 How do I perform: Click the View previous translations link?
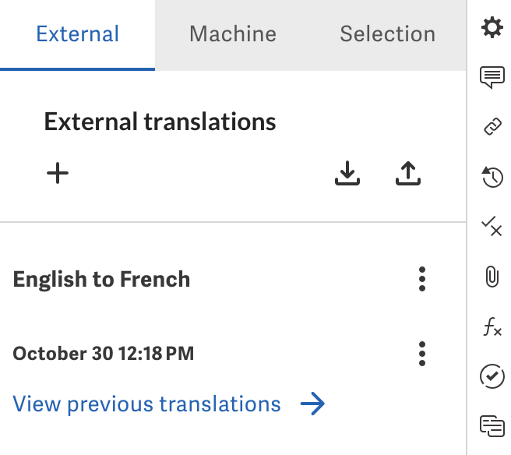click(147, 404)
